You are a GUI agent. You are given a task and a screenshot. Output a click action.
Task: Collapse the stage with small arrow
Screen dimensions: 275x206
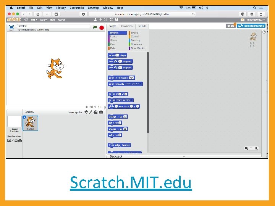[x=105, y=107]
